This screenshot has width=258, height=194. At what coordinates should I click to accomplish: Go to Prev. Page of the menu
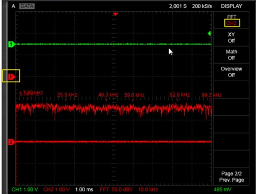pos(232,177)
